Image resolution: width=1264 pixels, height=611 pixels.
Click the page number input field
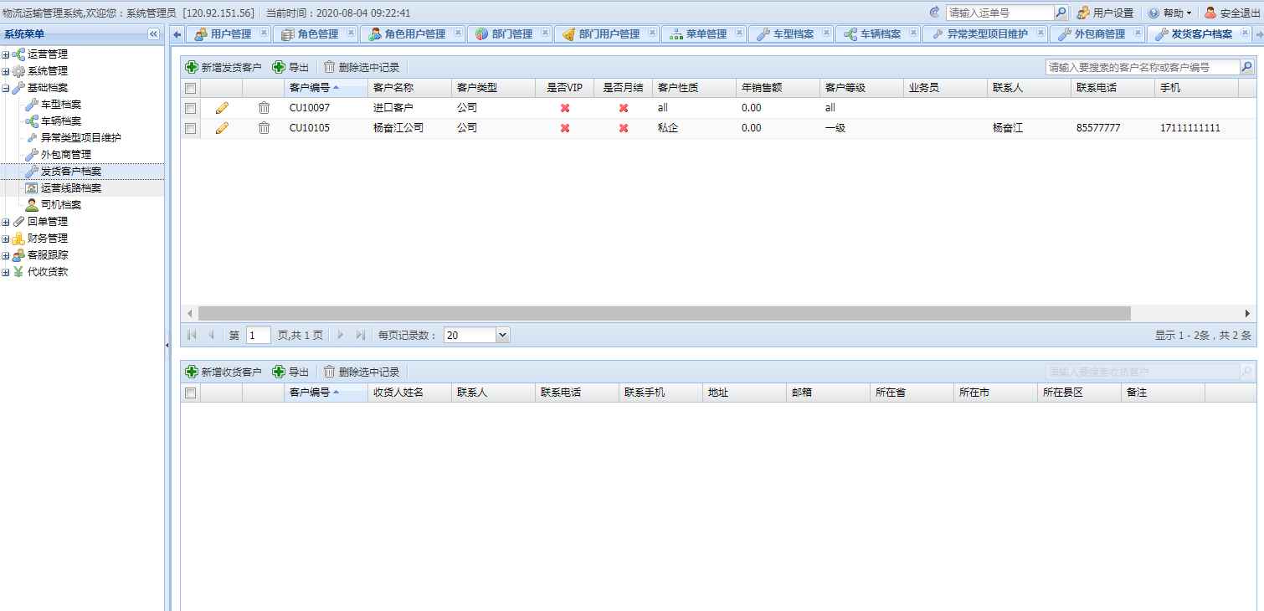(259, 335)
